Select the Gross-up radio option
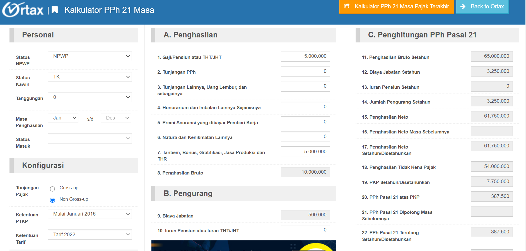 point(52,189)
